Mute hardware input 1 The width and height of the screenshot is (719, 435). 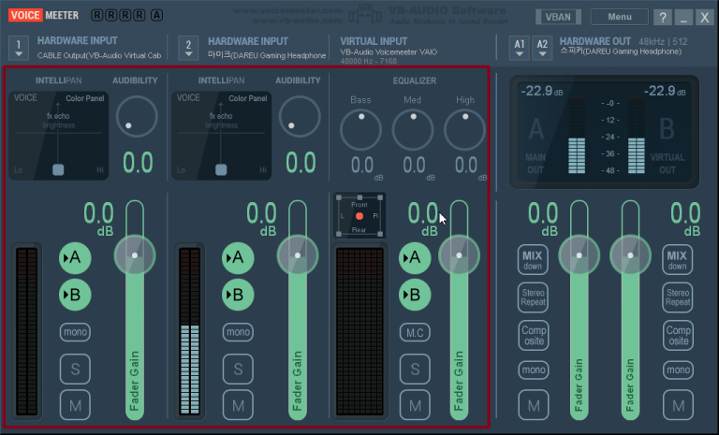[75, 405]
